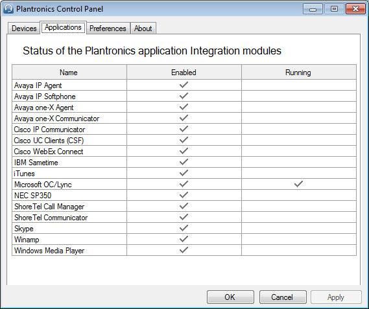Open the Preferences tab
369x309 pixels.
(108, 29)
